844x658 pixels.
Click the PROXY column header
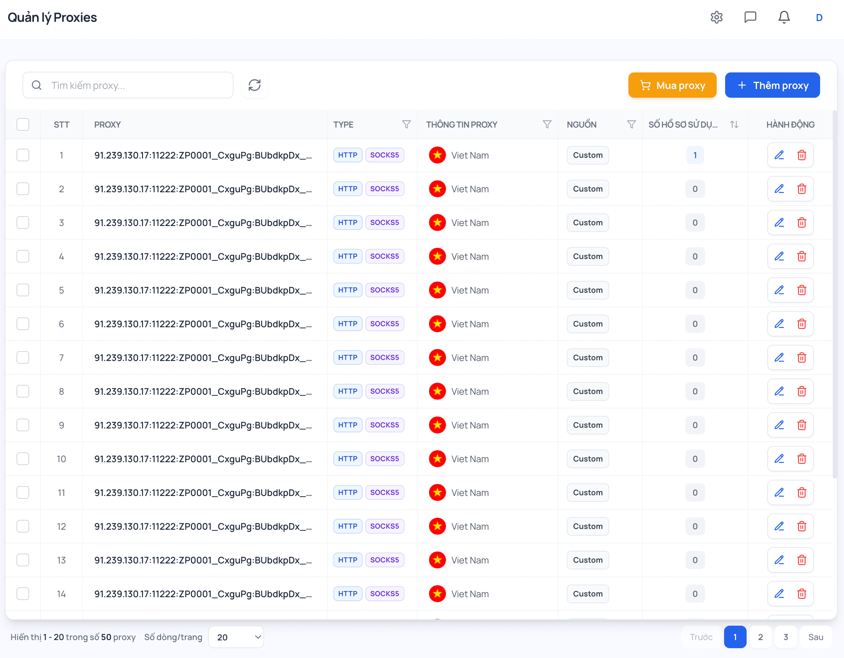click(x=107, y=124)
